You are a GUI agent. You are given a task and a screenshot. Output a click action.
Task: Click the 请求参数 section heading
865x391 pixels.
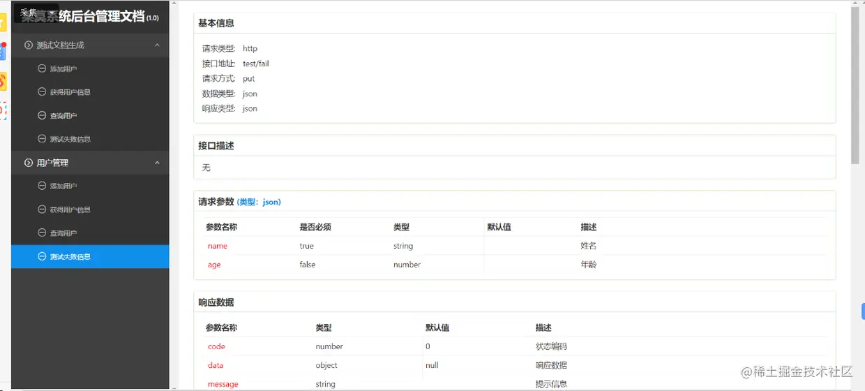point(216,202)
